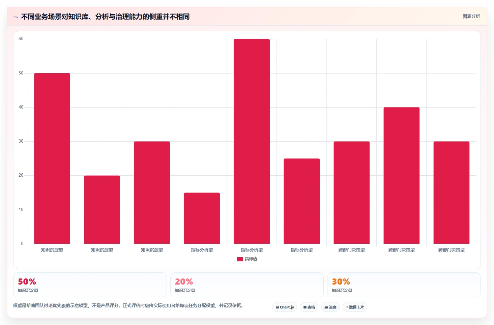Open the 图表分析 tag at top right
Viewport: 494px width, 325px height.
pos(471,16)
